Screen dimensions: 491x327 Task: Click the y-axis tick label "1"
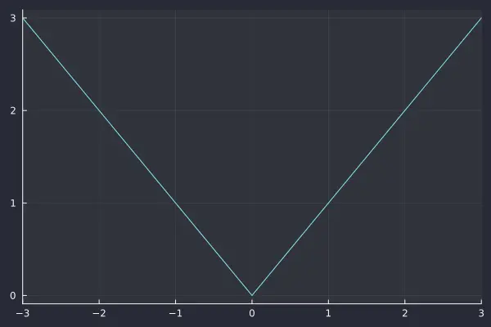(12, 203)
